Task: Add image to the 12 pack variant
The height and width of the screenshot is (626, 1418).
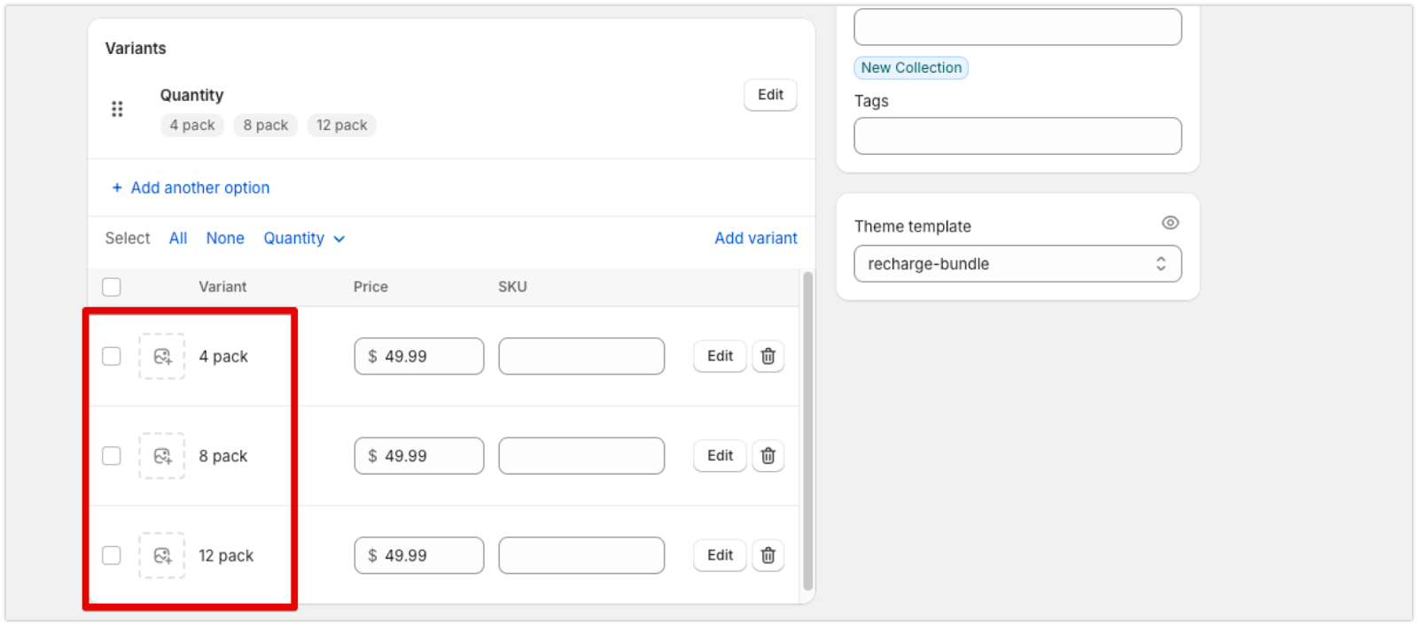Action: pyautogui.click(x=162, y=556)
